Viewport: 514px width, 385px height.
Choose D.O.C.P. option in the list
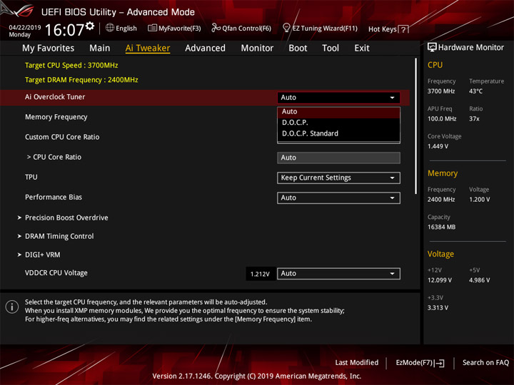pos(338,123)
